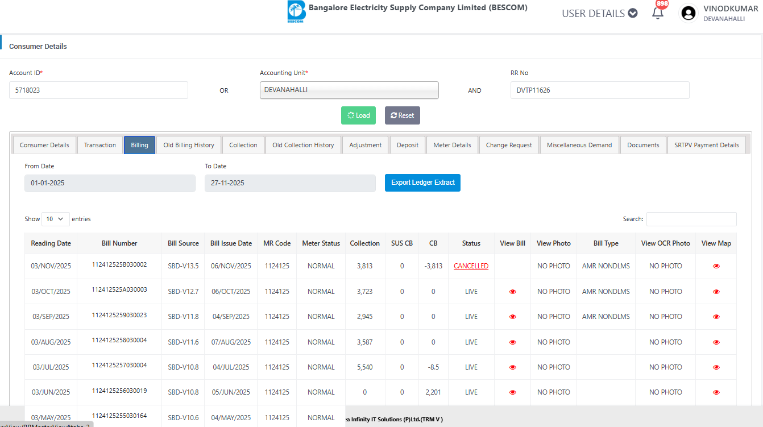Switch to the Collection tab
Viewport: 763px width, 427px height.
click(x=243, y=145)
